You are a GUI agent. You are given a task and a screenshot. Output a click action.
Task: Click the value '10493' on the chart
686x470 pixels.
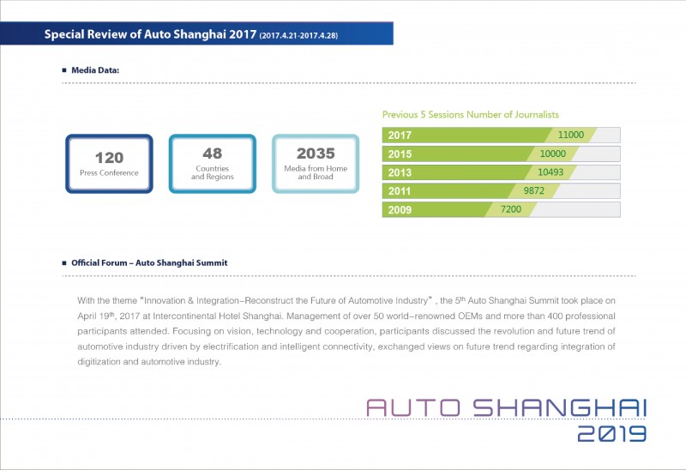[551, 172]
